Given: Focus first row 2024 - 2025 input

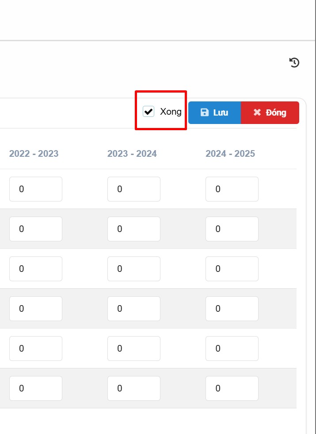Looking at the screenshot, I should click(232, 189).
